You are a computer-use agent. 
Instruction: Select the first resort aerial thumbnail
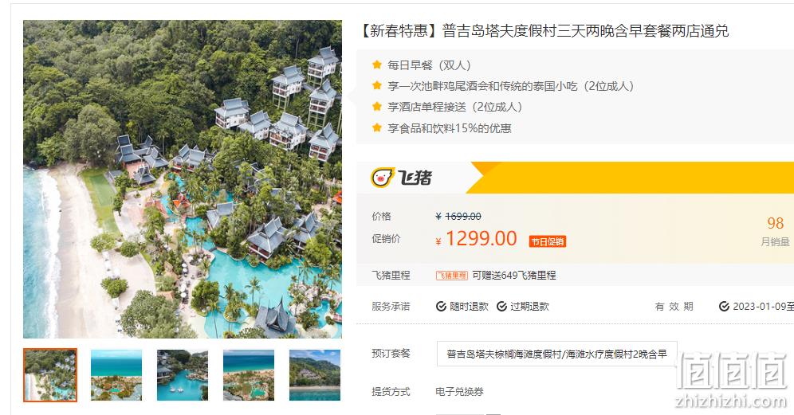[x=50, y=375]
